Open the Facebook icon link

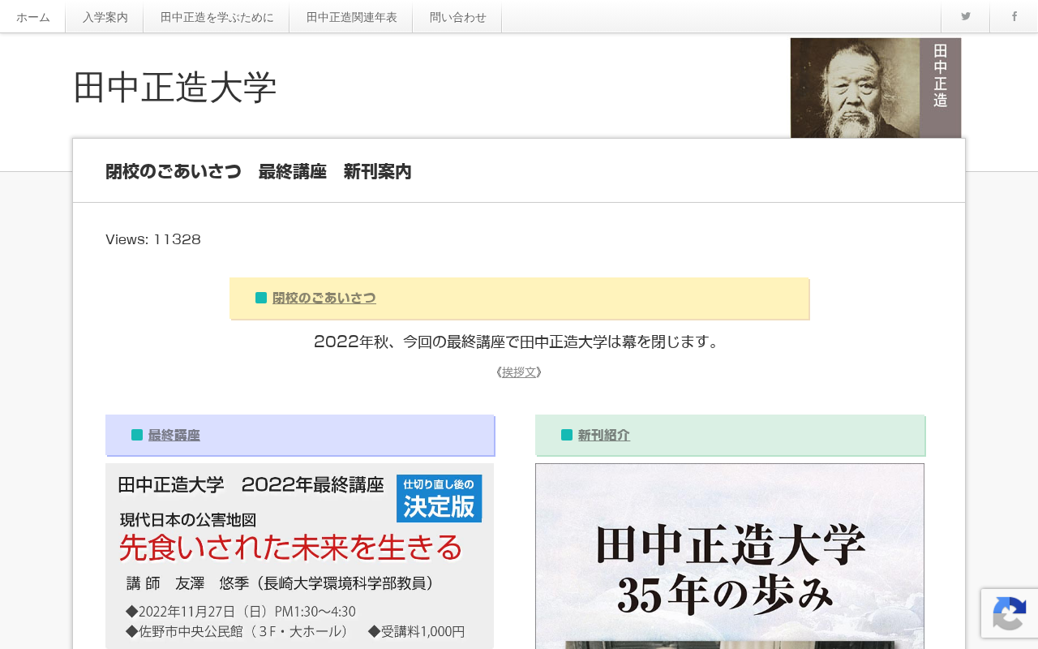point(1014,16)
